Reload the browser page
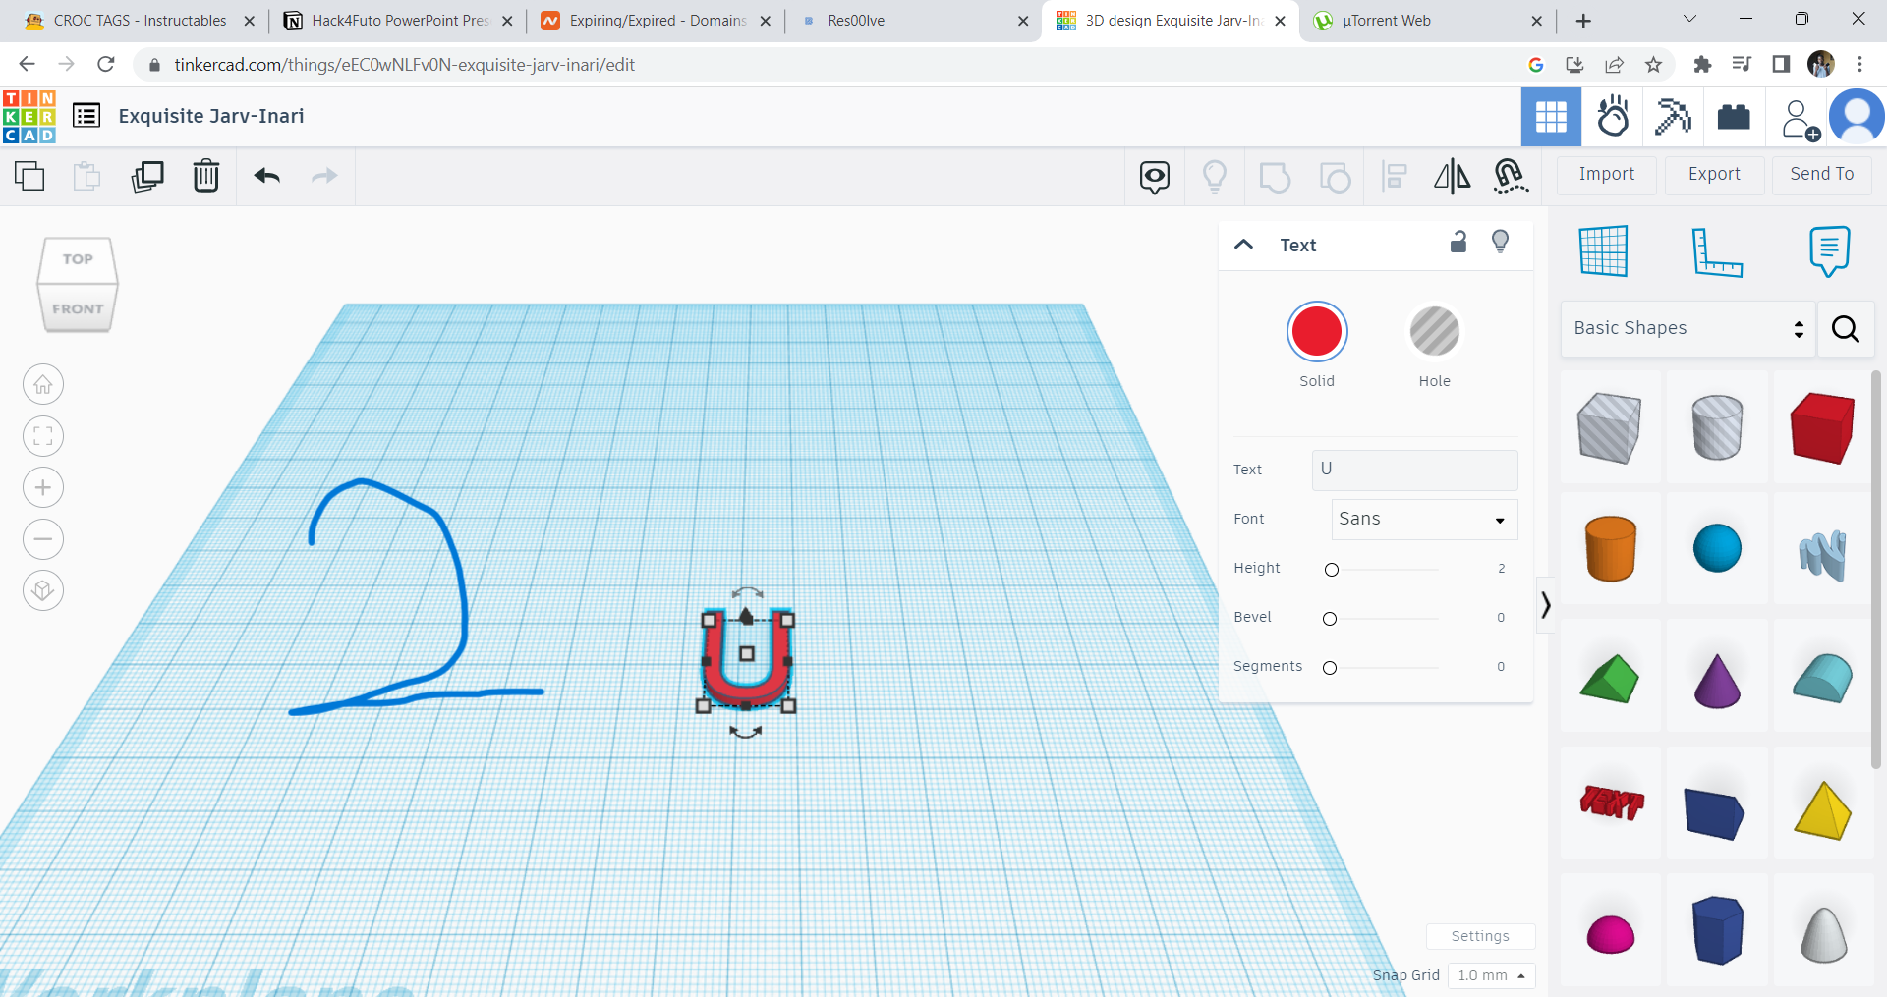1887x997 pixels. tap(106, 65)
